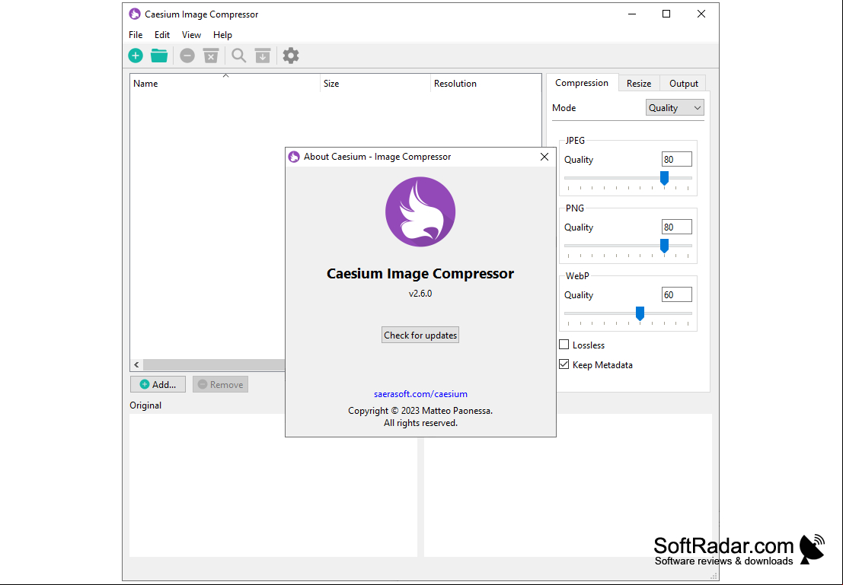Sort the file list by Name column
Image resolution: width=843 pixels, height=585 pixels.
pyautogui.click(x=225, y=83)
